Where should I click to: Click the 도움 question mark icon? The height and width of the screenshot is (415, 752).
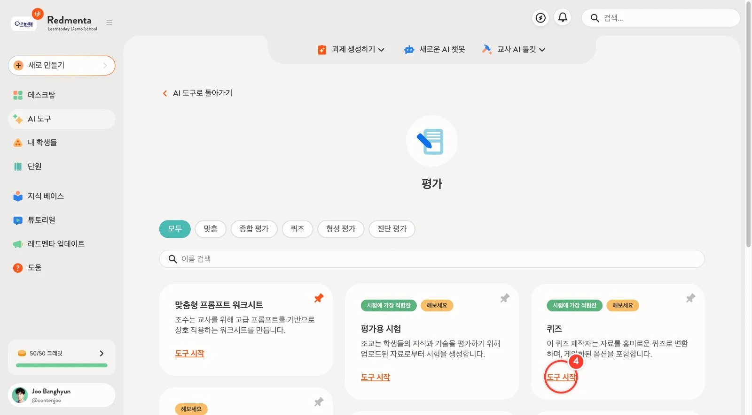[18, 268]
